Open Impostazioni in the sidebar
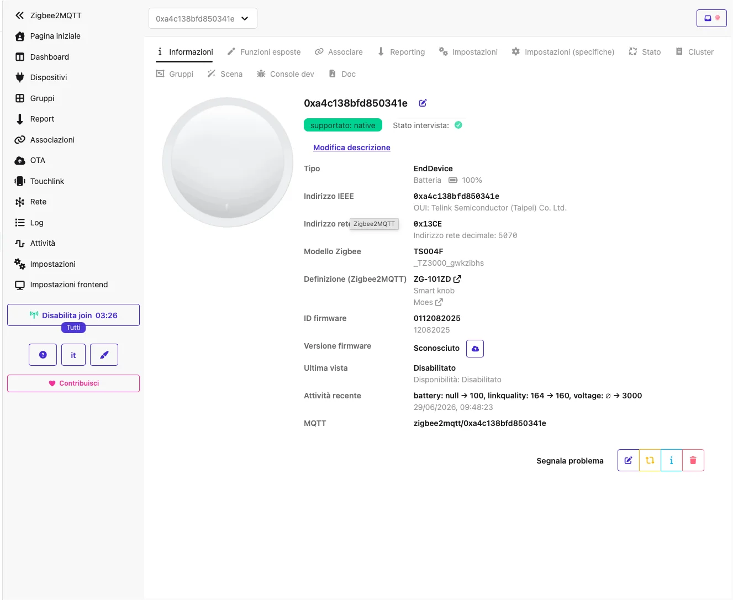The height and width of the screenshot is (600, 733). click(45, 264)
